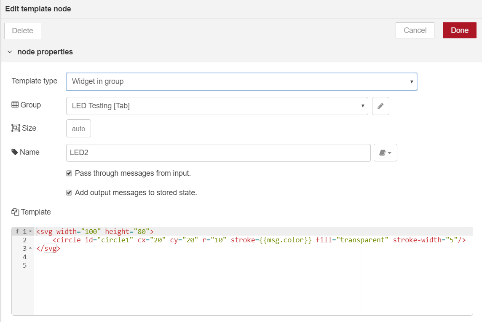Collapse the node properties section
Image resolution: width=482 pixels, height=322 pixels.
(x=10, y=52)
